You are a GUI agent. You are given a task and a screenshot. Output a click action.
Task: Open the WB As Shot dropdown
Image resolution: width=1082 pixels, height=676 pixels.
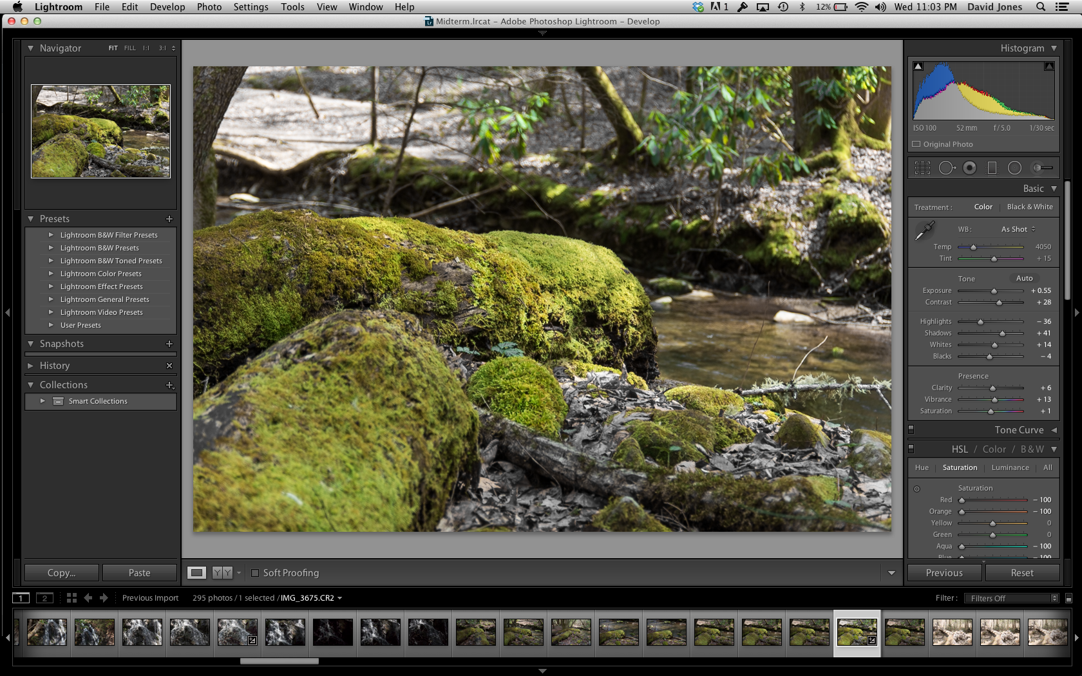1018,229
